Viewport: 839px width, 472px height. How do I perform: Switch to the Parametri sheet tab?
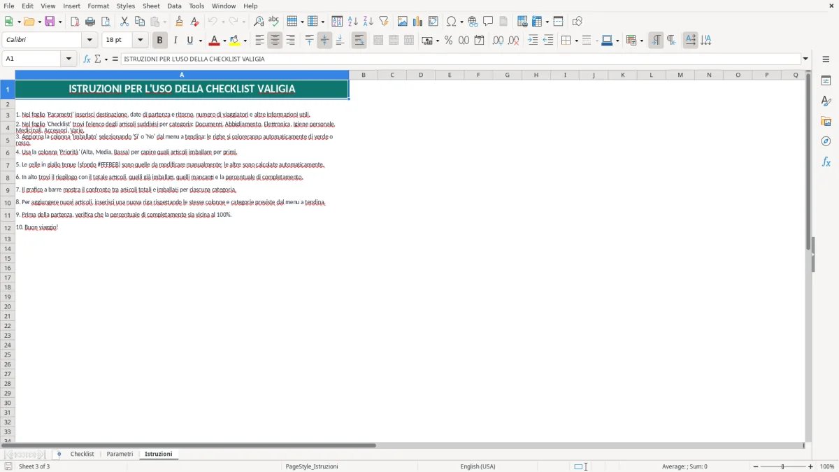[120, 454]
